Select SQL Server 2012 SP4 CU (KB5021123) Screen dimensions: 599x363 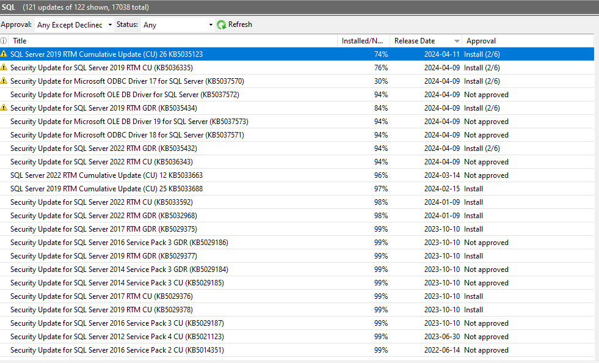pos(297,337)
